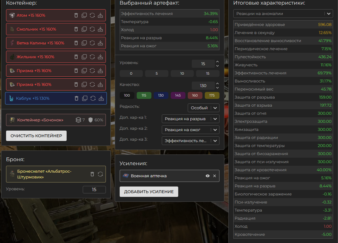
Task: Remove the Военная аптечка boost
Action: tap(215, 176)
